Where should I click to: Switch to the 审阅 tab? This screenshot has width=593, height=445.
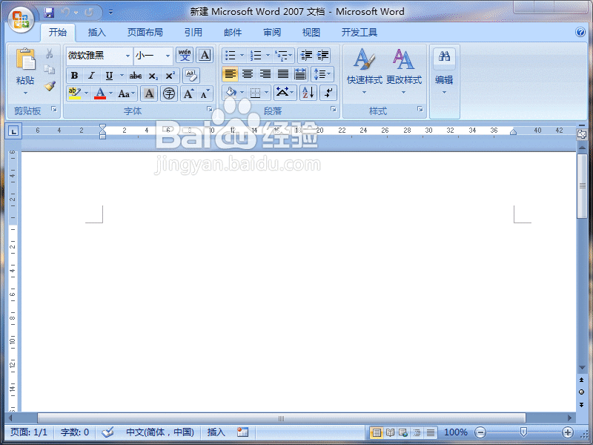pyautogui.click(x=272, y=33)
